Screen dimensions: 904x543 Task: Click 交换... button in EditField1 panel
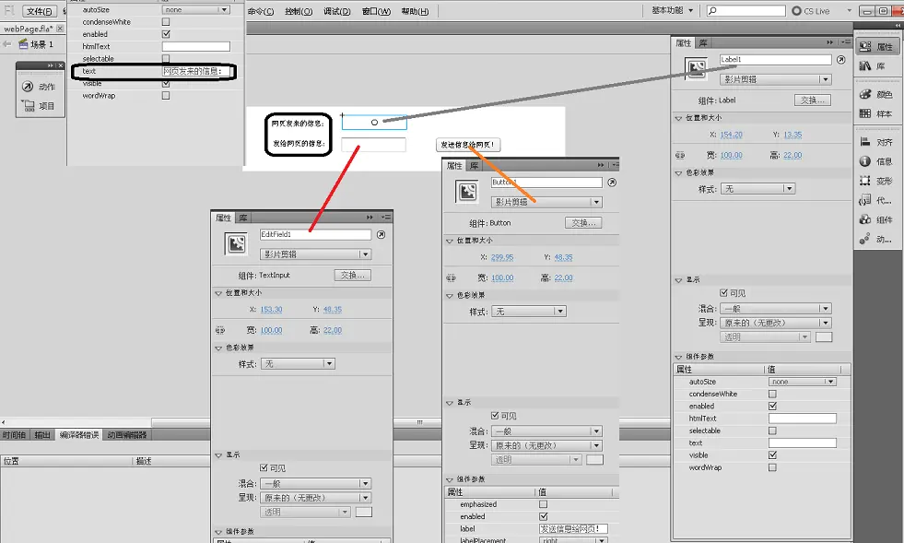point(352,276)
